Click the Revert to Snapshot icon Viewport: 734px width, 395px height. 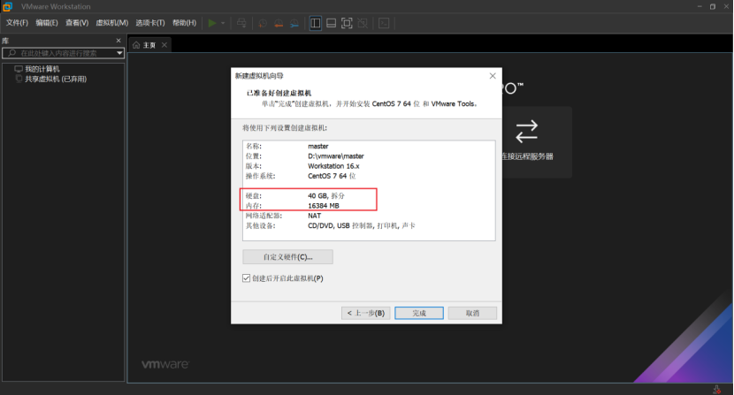click(279, 23)
